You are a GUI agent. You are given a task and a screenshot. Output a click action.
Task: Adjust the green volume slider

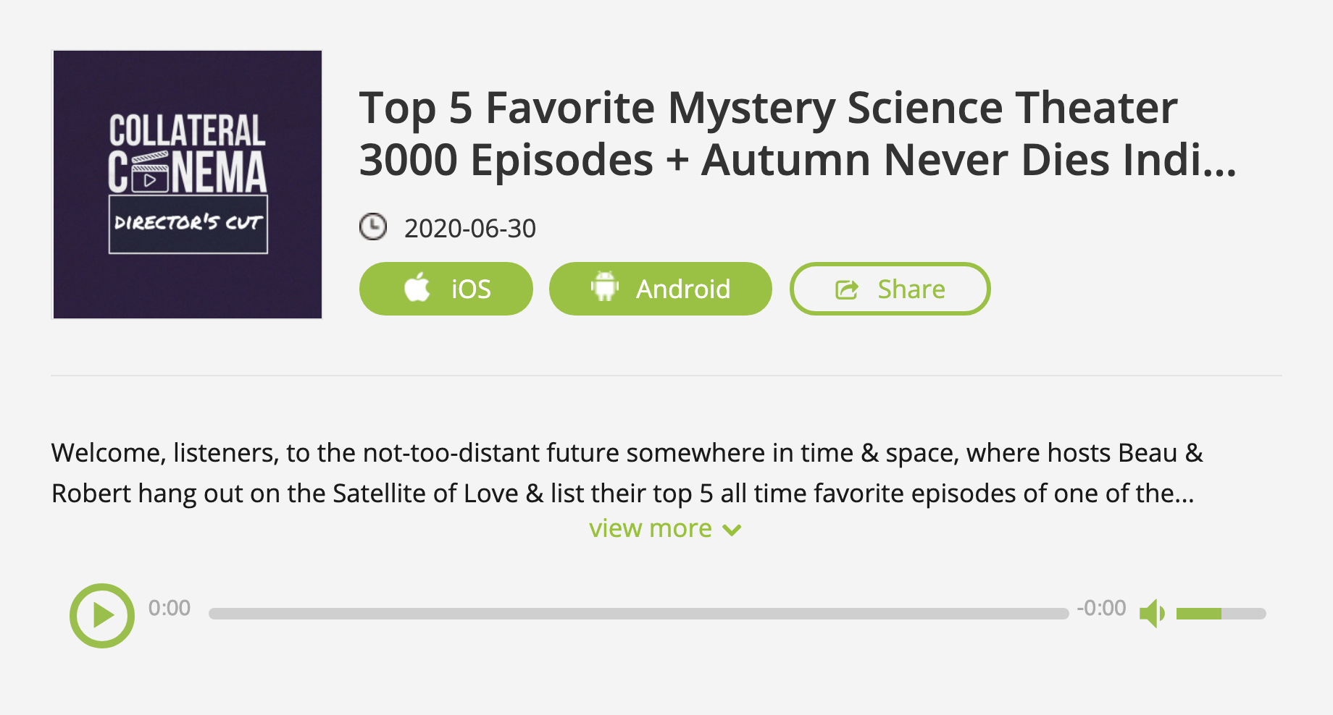click(x=1221, y=614)
